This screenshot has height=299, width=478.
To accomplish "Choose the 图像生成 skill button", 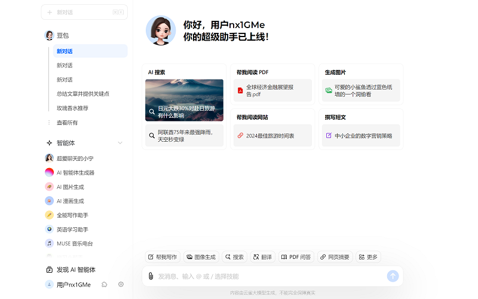I will click(201, 257).
